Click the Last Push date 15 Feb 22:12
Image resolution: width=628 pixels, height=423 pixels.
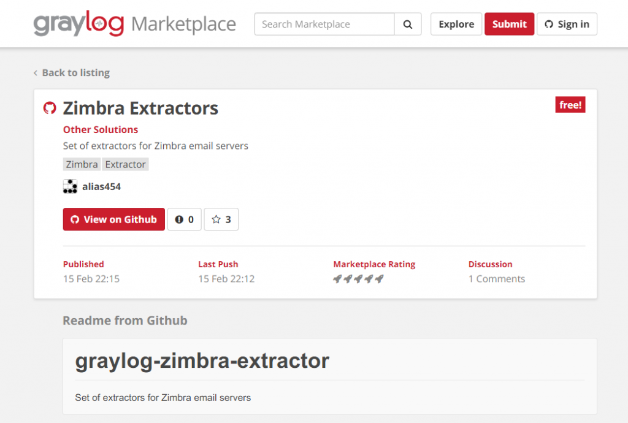tap(226, 279)
